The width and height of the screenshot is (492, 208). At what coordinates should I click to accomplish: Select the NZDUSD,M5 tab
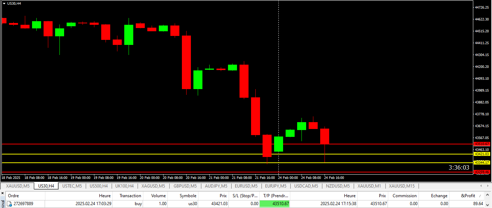(338, 186)
